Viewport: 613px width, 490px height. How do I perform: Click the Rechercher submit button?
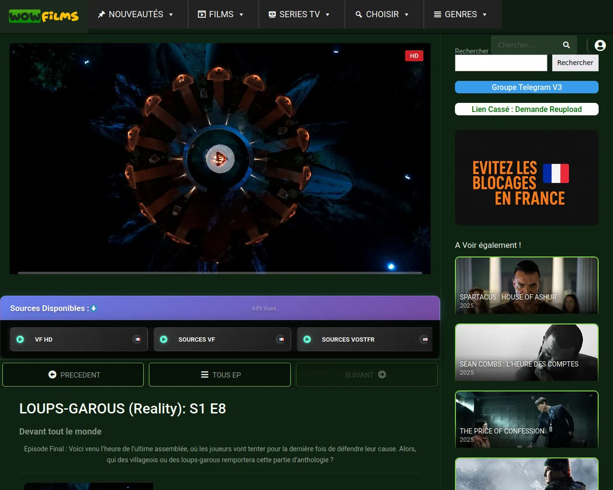(575, 63)
